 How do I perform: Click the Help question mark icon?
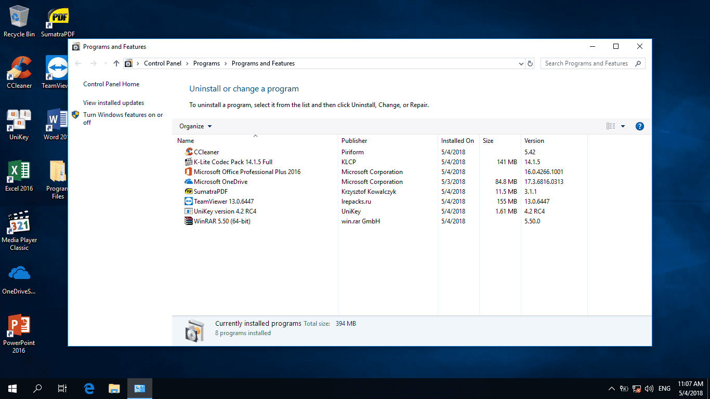click(640, 126)
